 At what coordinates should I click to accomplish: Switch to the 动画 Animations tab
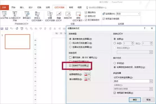(48, 7)
